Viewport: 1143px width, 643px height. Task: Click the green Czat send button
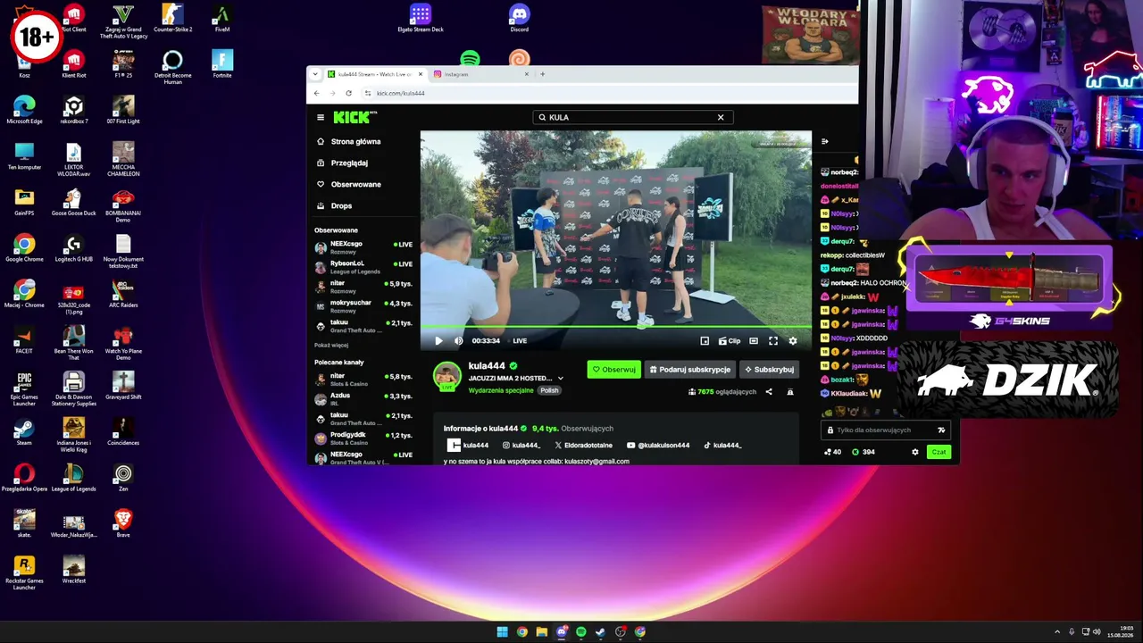point(939,452)
